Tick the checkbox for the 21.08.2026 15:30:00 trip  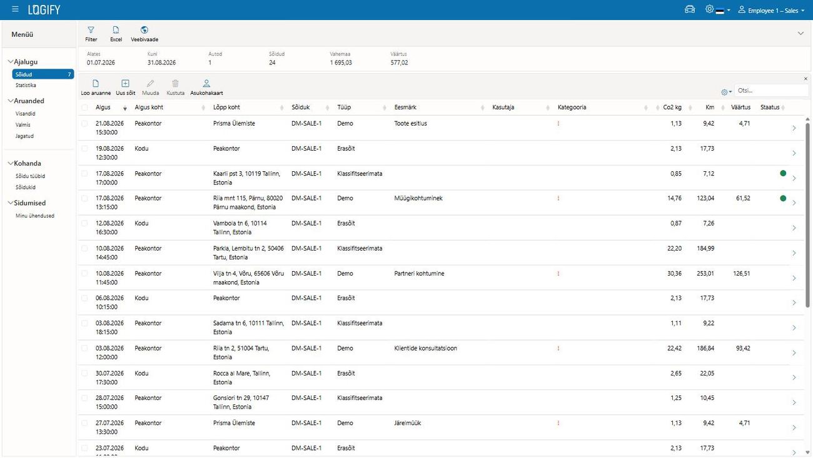pyautogui.click(x=84, y=124)
